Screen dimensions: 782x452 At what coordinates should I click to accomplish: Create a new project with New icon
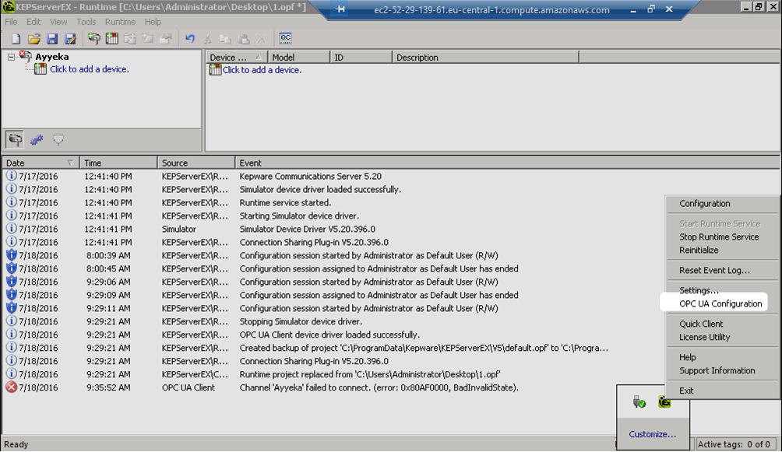[x=16, y=39]
